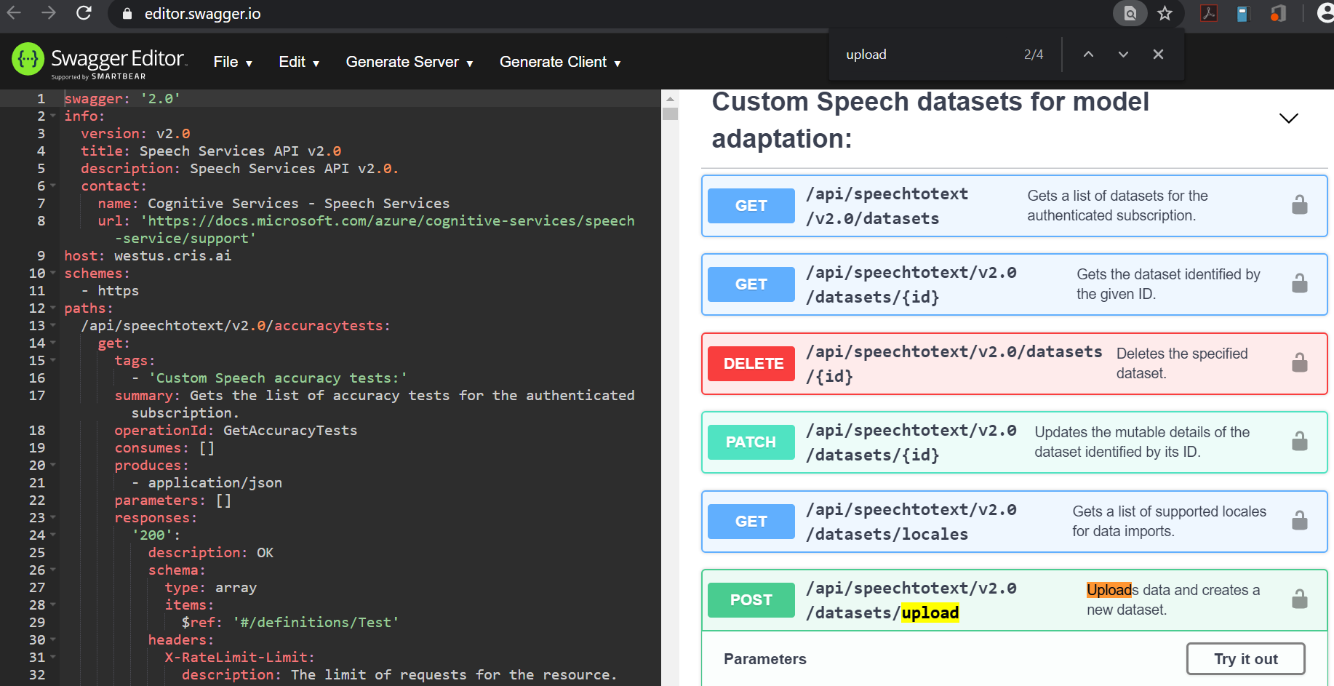The image size is (1334, 686).
Task: Click the '- application/json' line in editor
Action: pyautogui.click(x=207, y=483)
